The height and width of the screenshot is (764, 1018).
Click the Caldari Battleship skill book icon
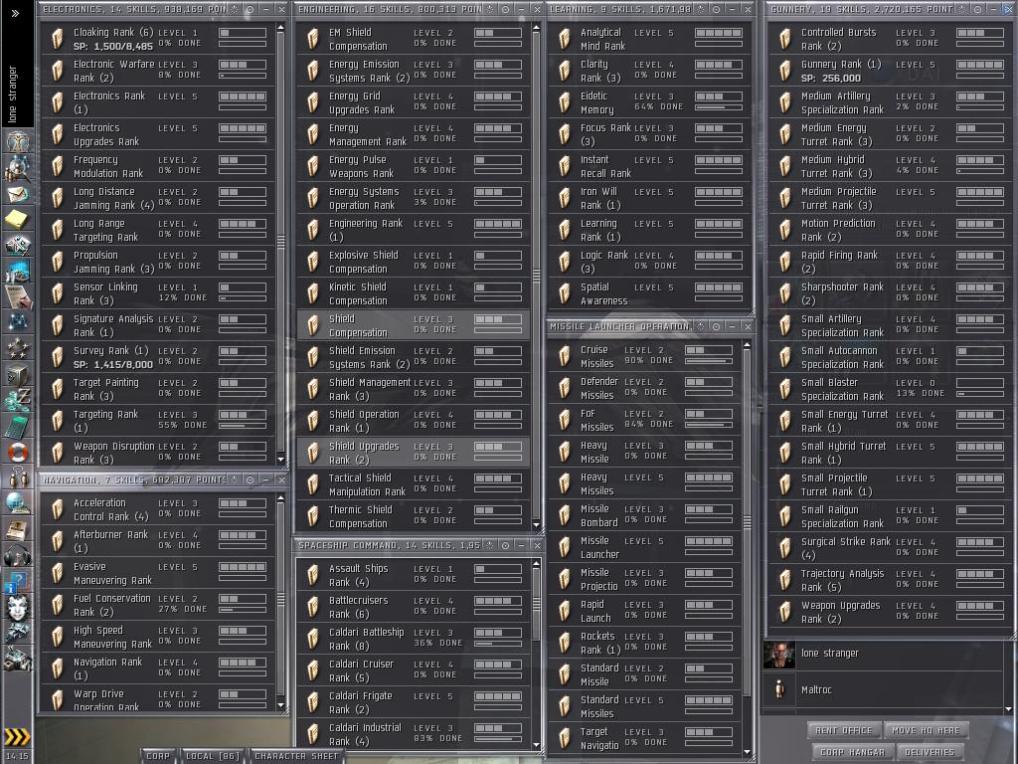point(313,639)
